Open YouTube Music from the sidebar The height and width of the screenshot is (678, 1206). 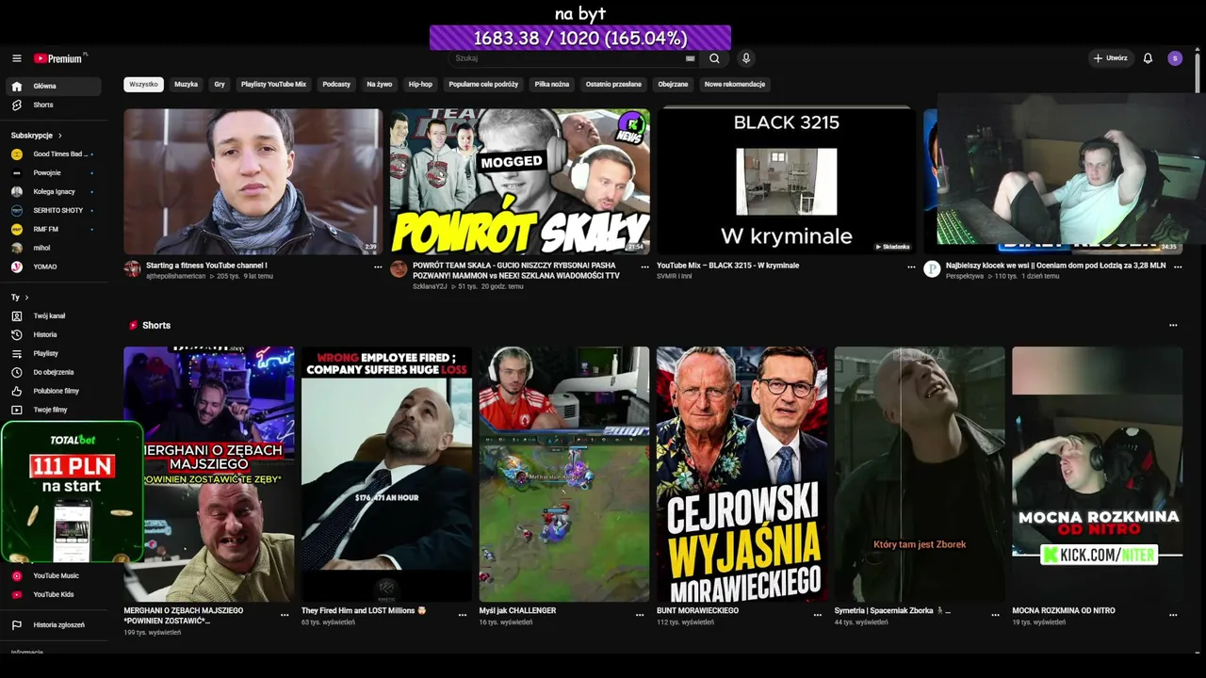[54, 576]
